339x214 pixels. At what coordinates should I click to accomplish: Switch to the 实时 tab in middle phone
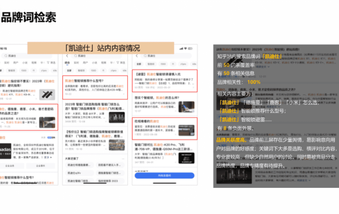[76, 62]
